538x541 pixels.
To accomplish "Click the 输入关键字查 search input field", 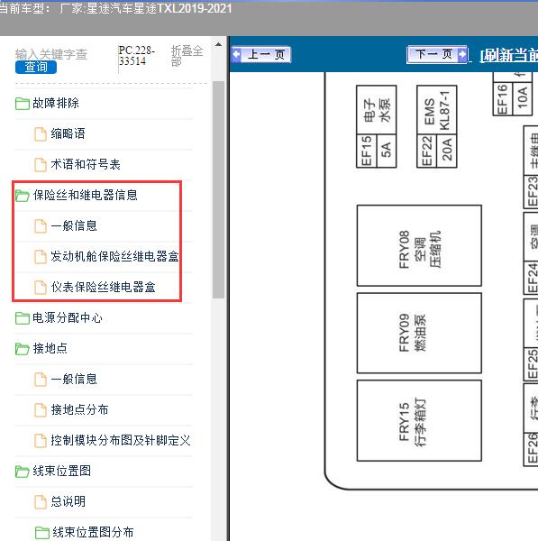I will click(x=51, y=54).
